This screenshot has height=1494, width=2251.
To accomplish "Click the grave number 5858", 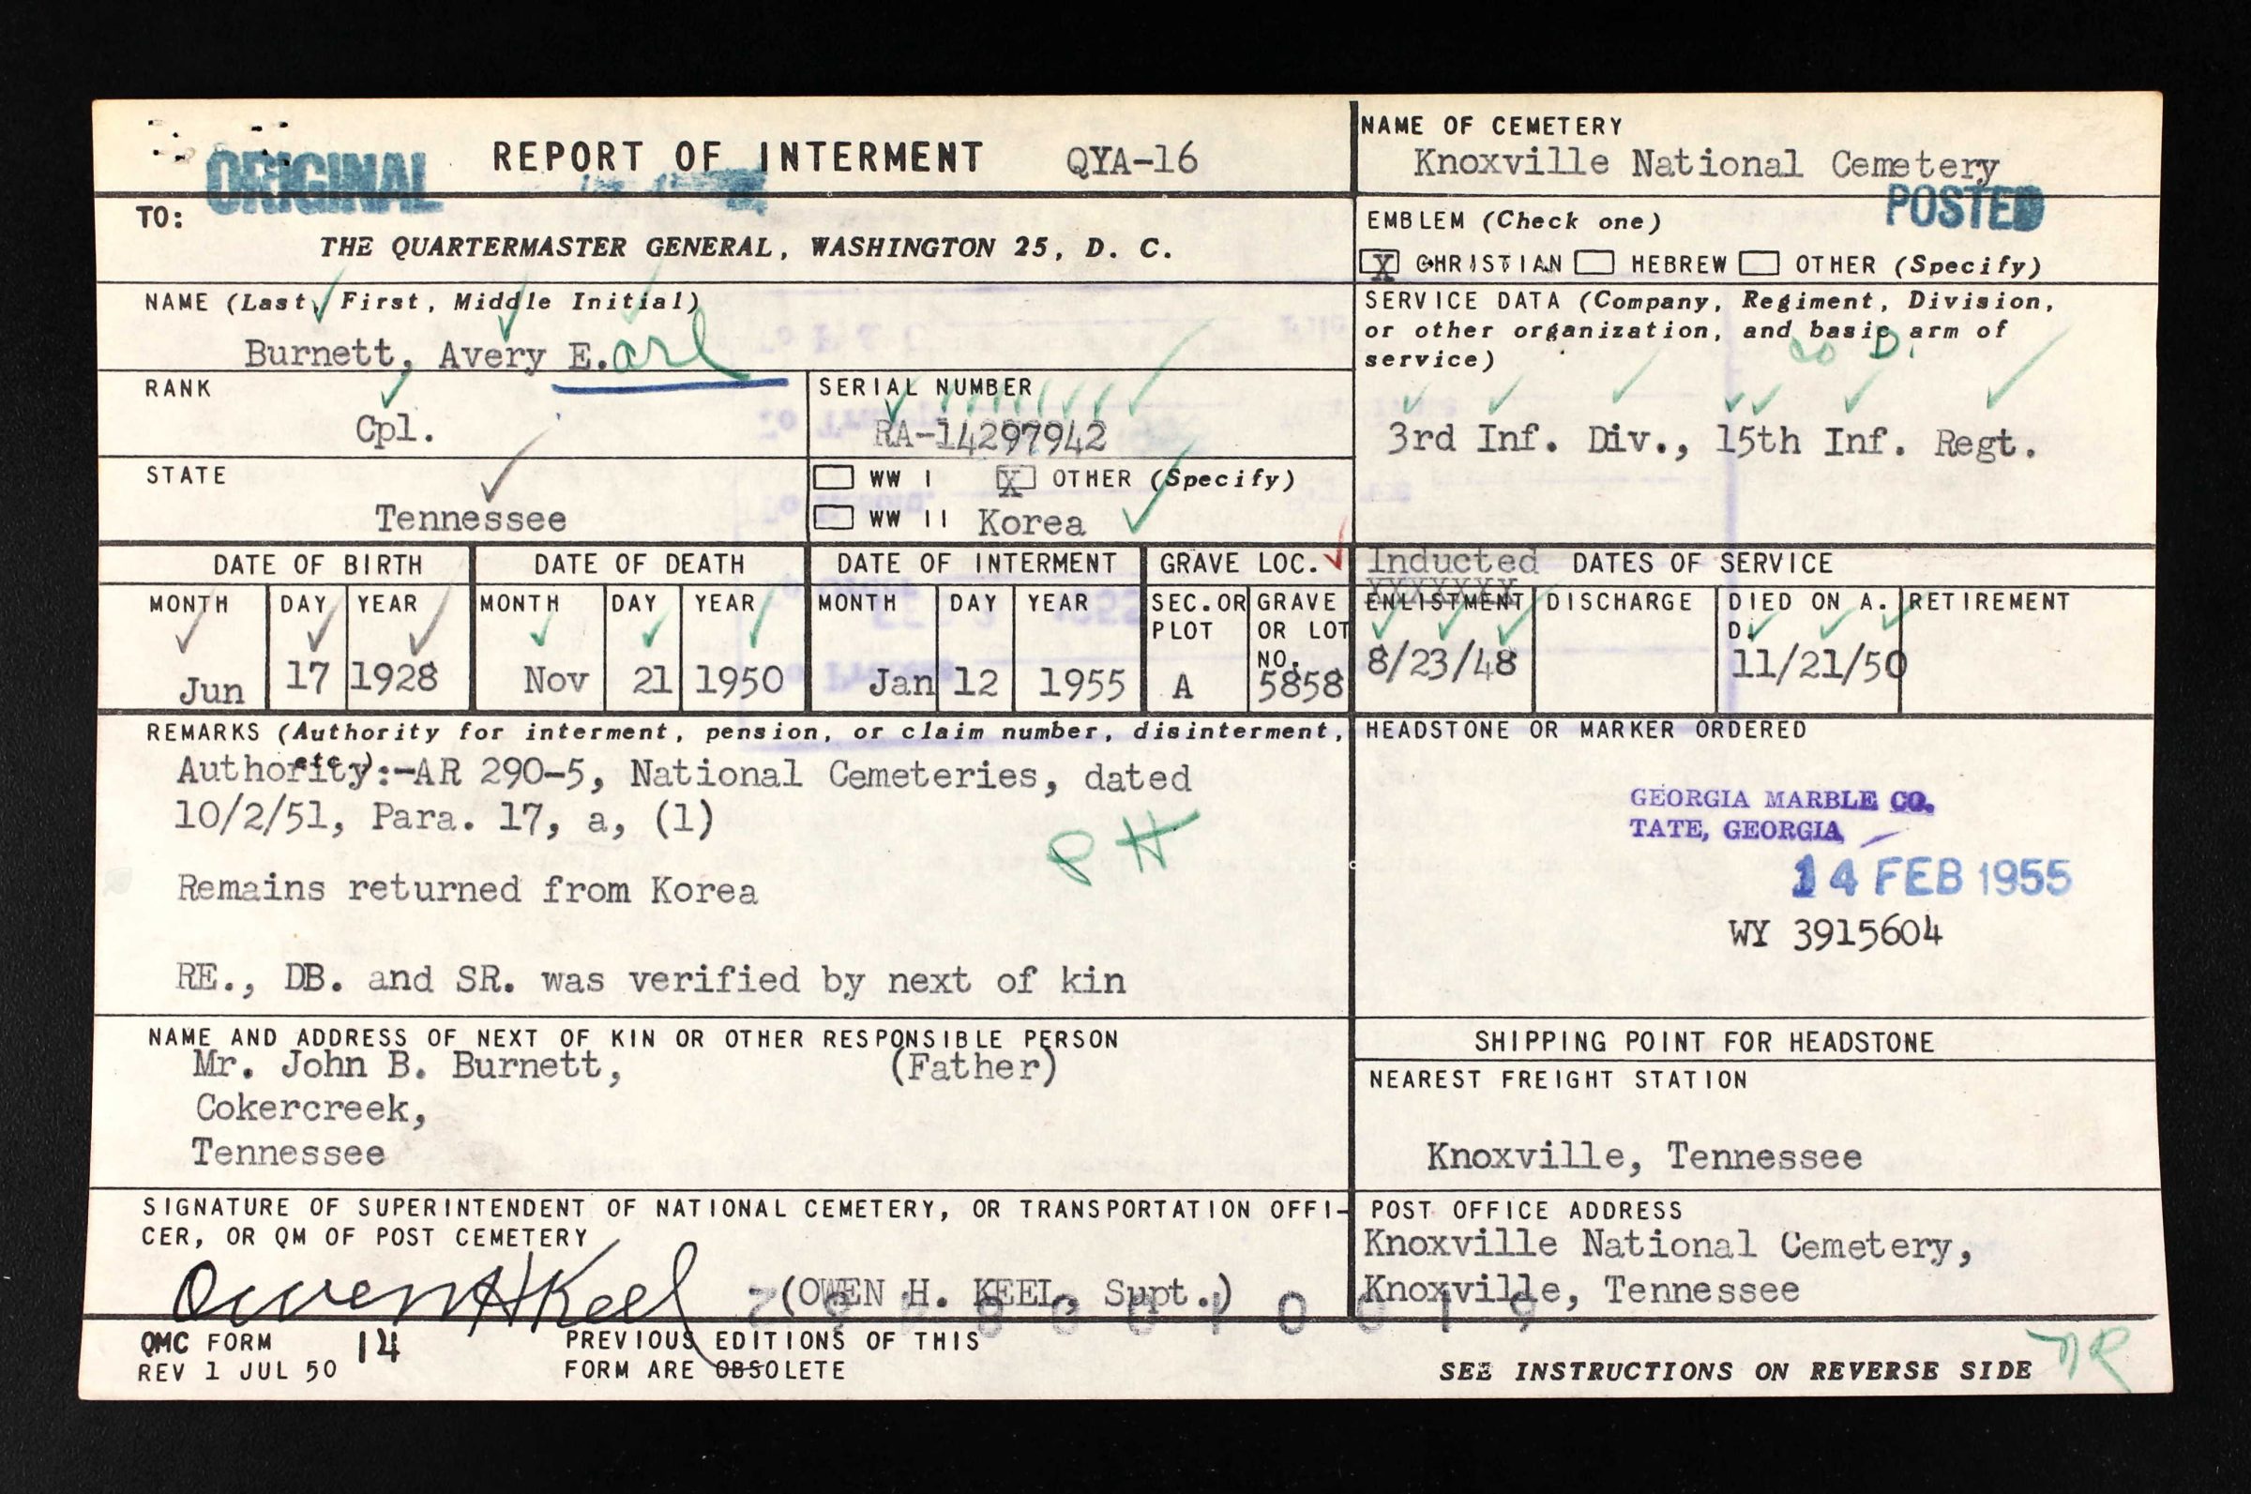I will pos(1300,684).
